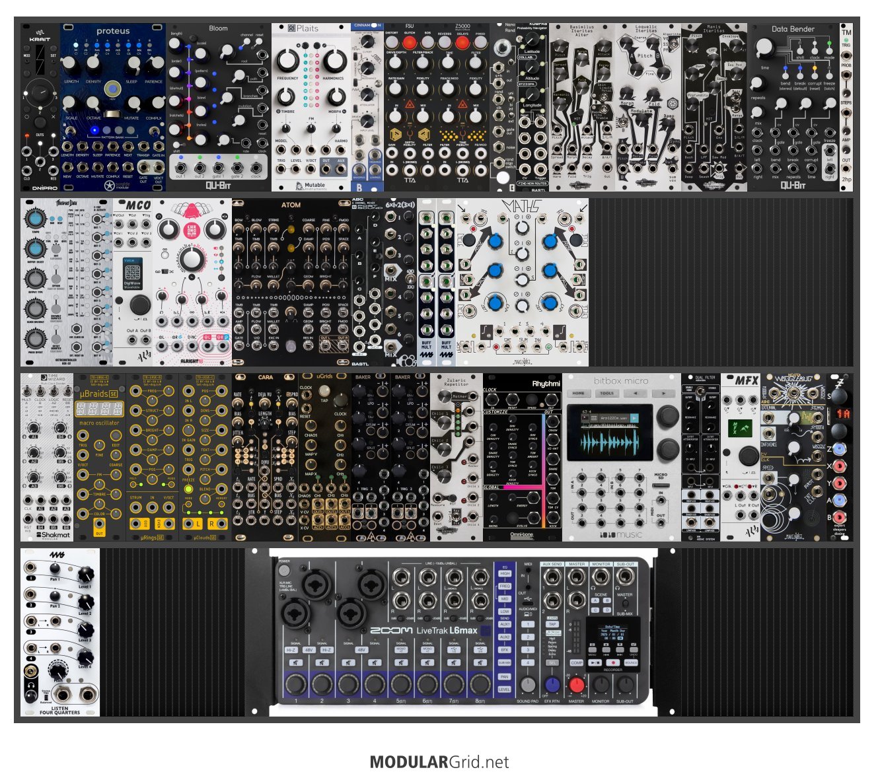Click the red MASTER knob on Zoom
This screenshot has height=776, width=880.
(577, 684)
